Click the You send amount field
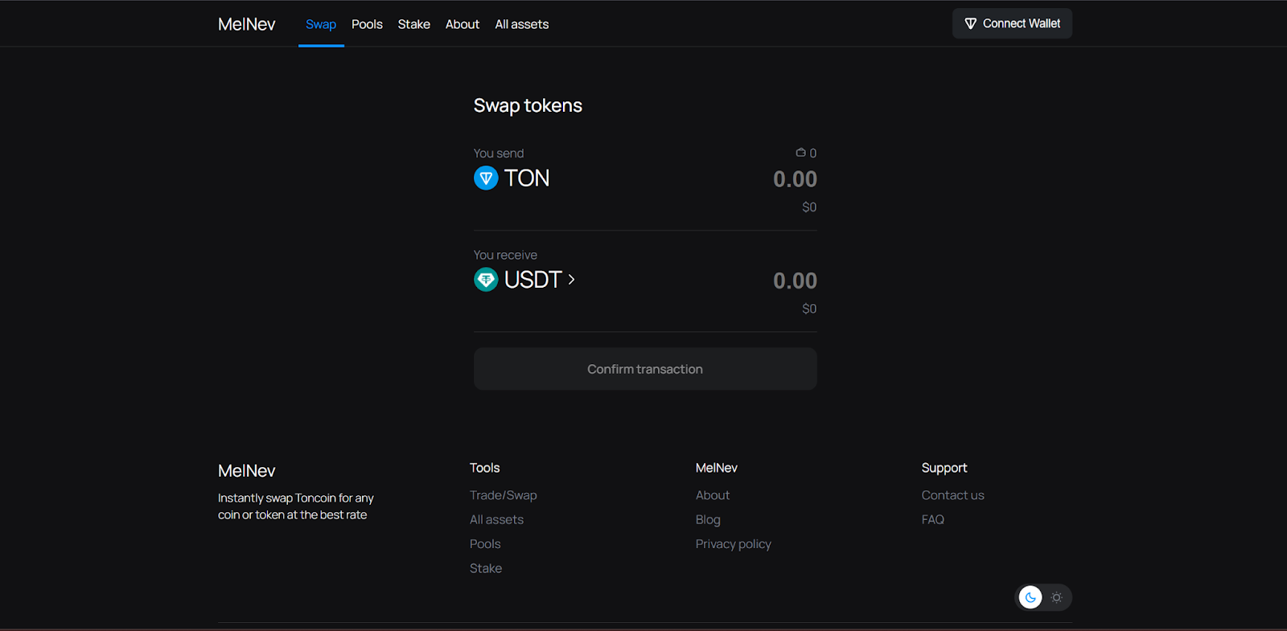Viewport: 1287px width, 631px height. click(795, 179)
